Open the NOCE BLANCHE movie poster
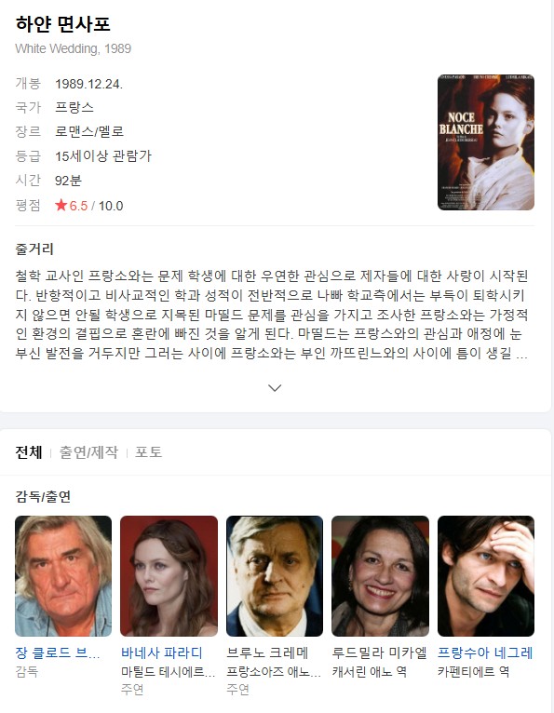Viewport: 554px width, 713px height. tap(486, 142)
